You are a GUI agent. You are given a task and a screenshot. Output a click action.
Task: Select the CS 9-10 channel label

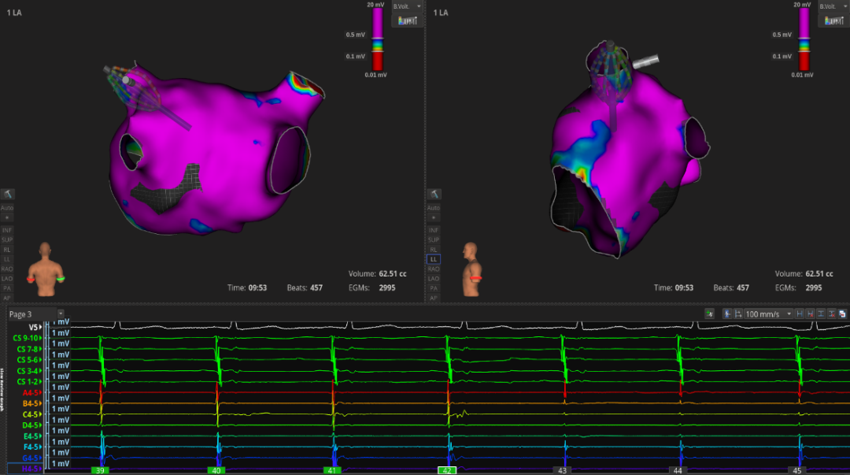click(25, 338)
